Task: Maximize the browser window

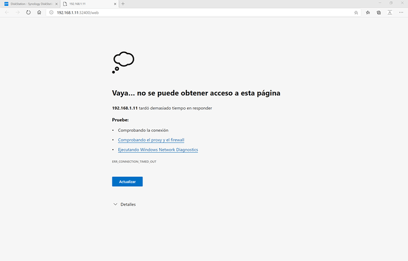Action: [391, 3]
